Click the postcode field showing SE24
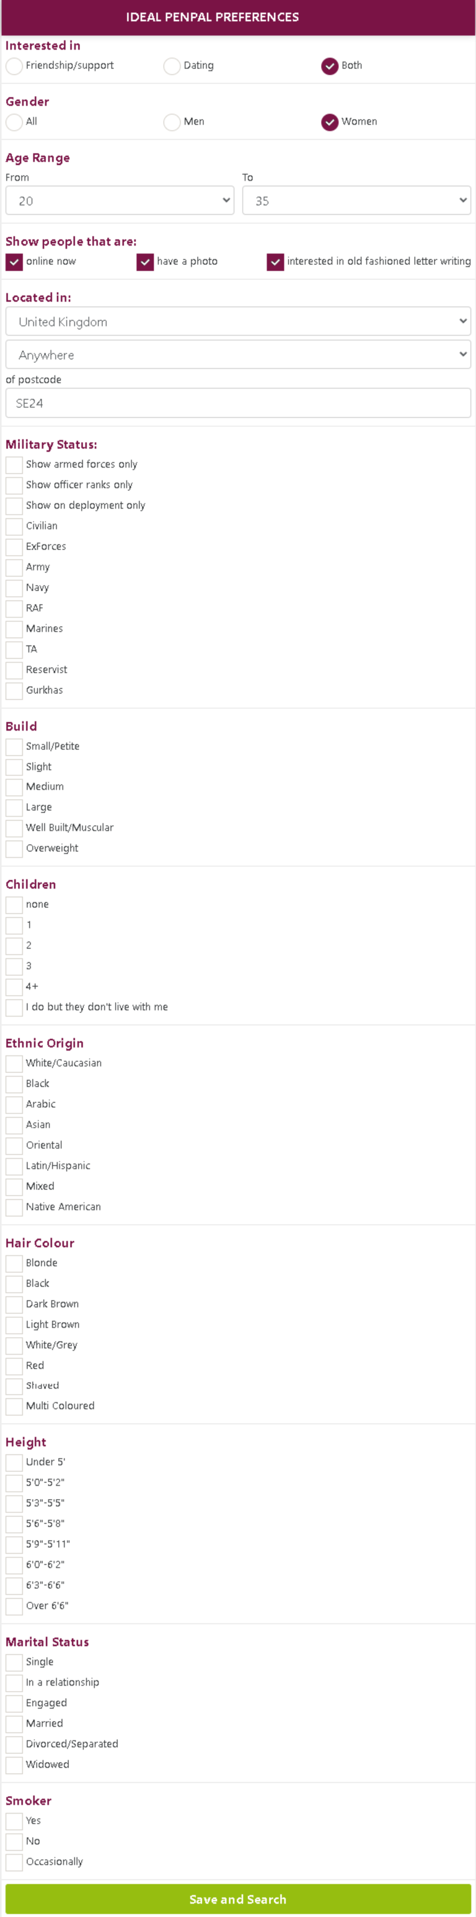This screenshot has height=1917, width=476. pyautogui.click(x=238, y=403)
